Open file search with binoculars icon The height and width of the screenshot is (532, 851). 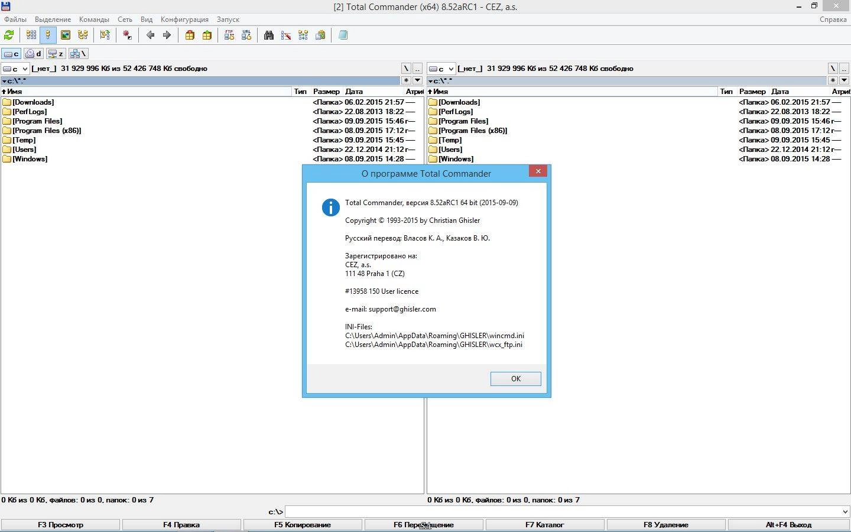pyautogui.click(x=269, y=35)
